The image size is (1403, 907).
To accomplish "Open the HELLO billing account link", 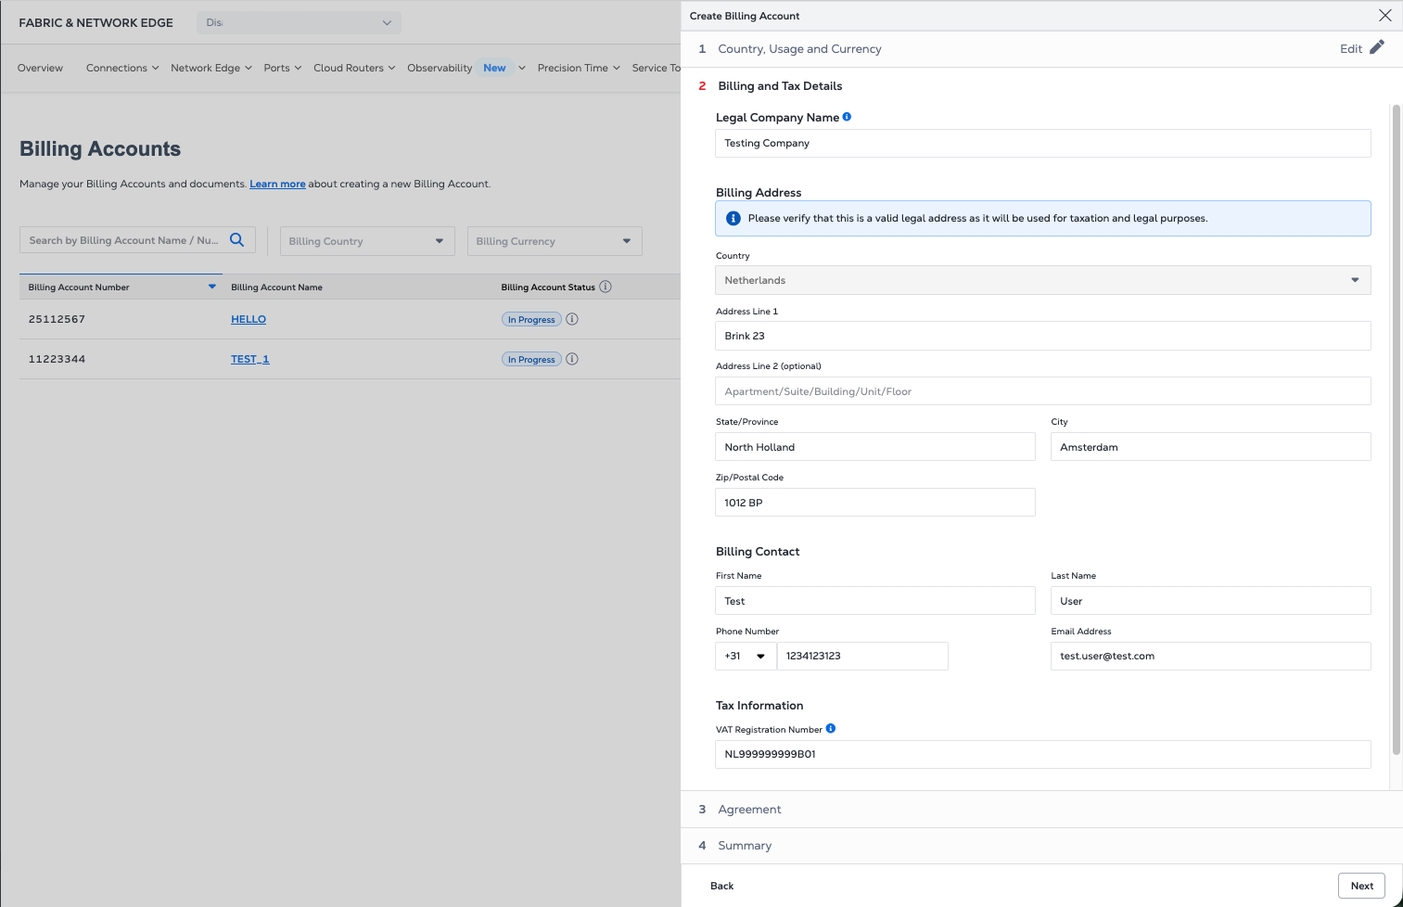I will point(249,319).
